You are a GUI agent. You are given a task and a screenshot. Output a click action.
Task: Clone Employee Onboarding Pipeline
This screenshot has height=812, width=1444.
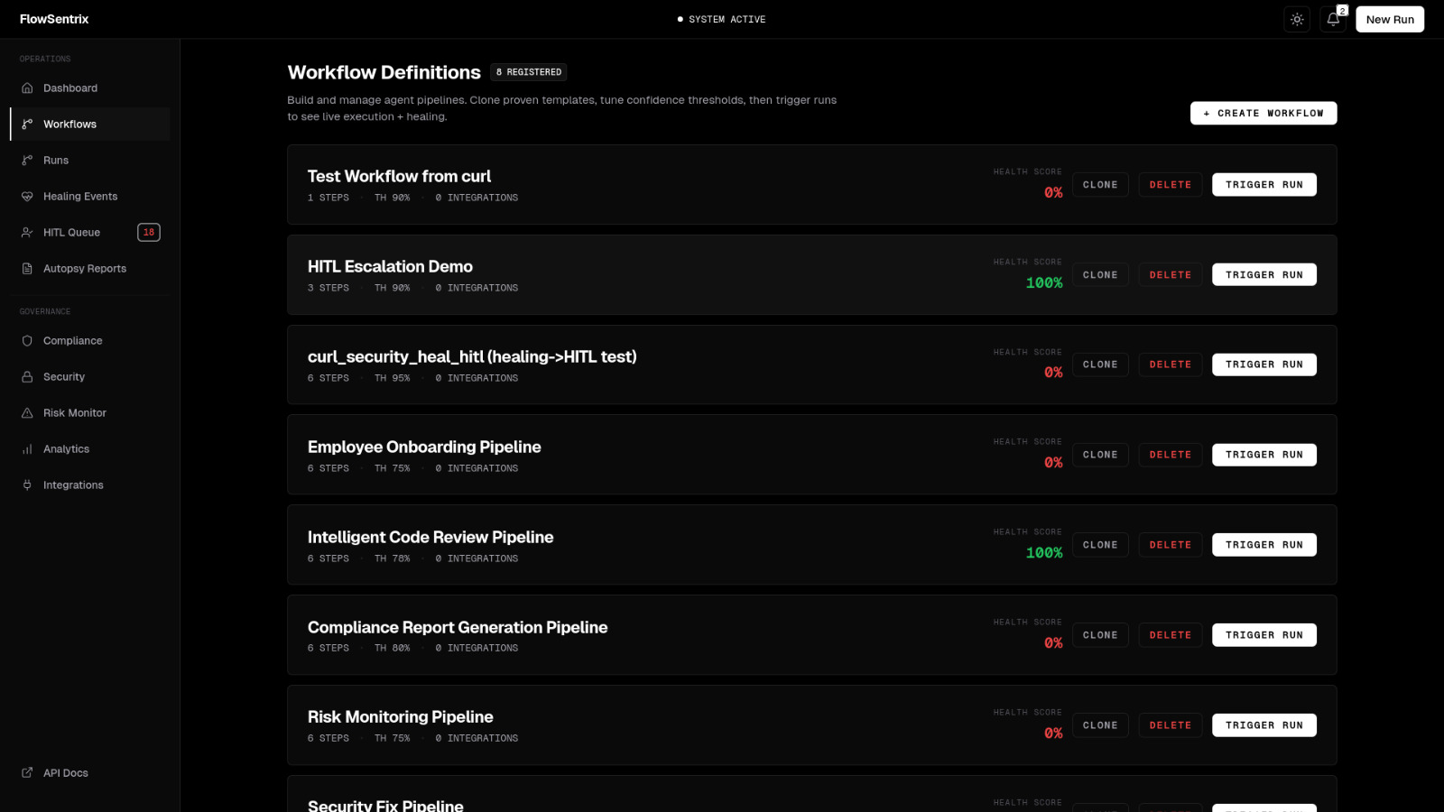point(1100,455)
